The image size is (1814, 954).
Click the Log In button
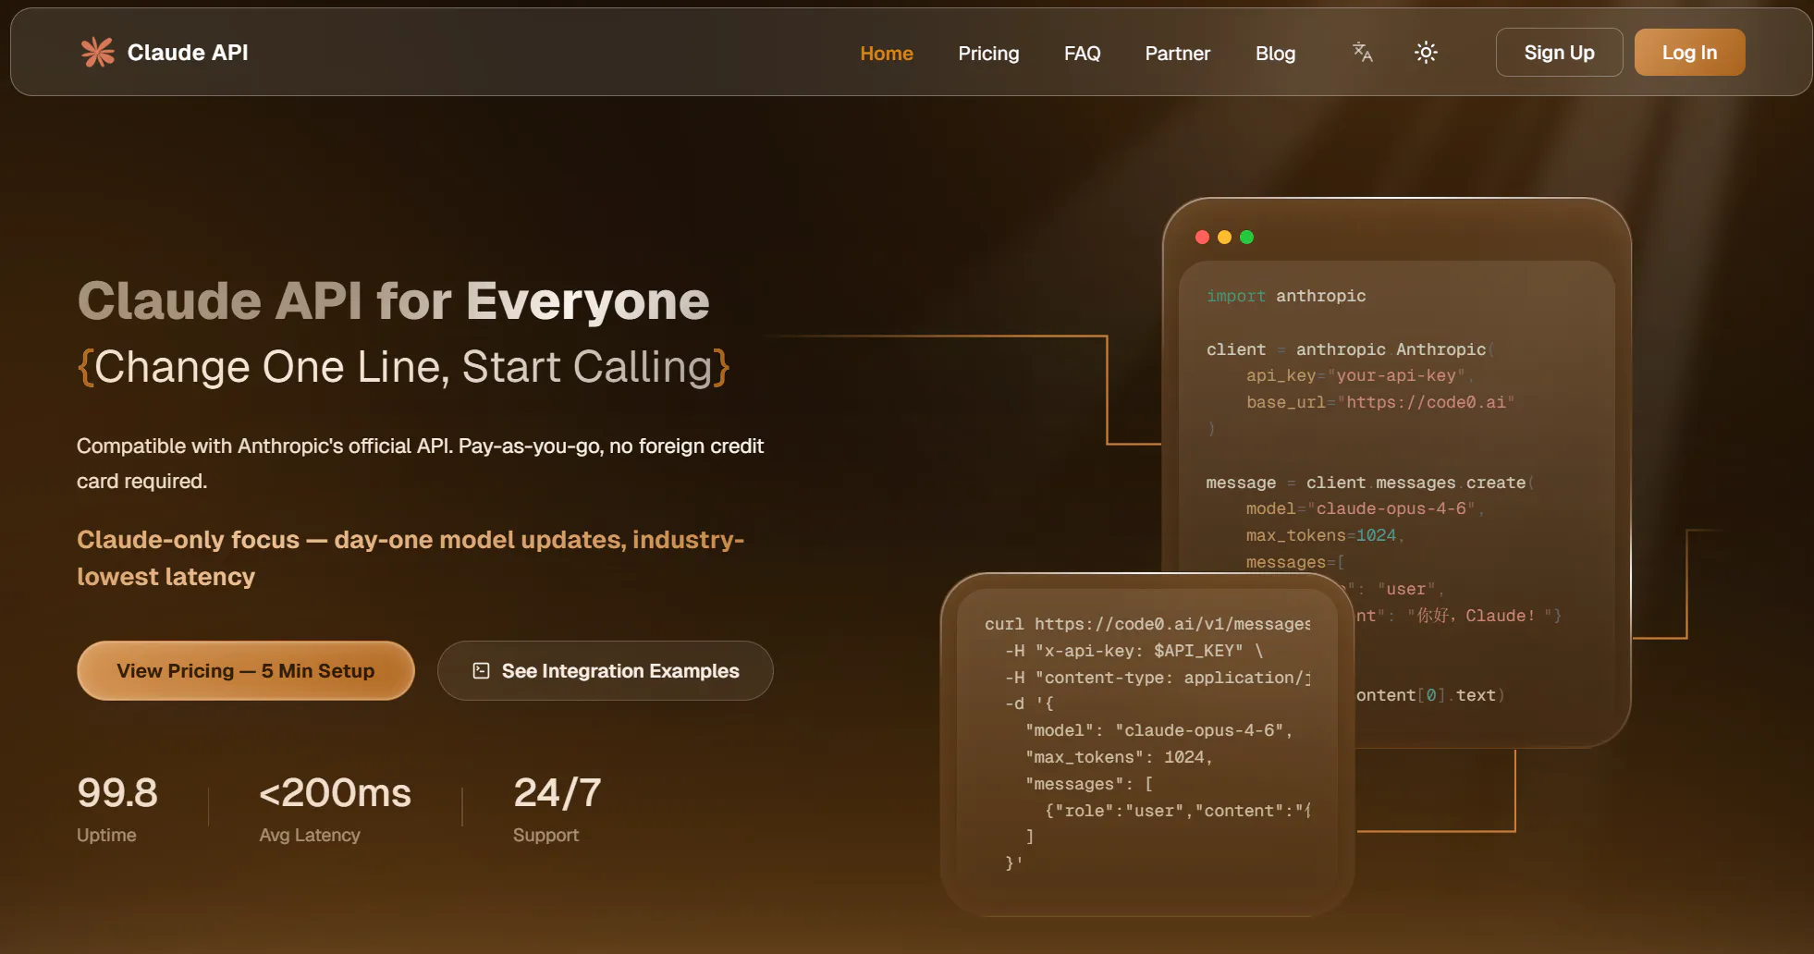[x=1689, y=53]
